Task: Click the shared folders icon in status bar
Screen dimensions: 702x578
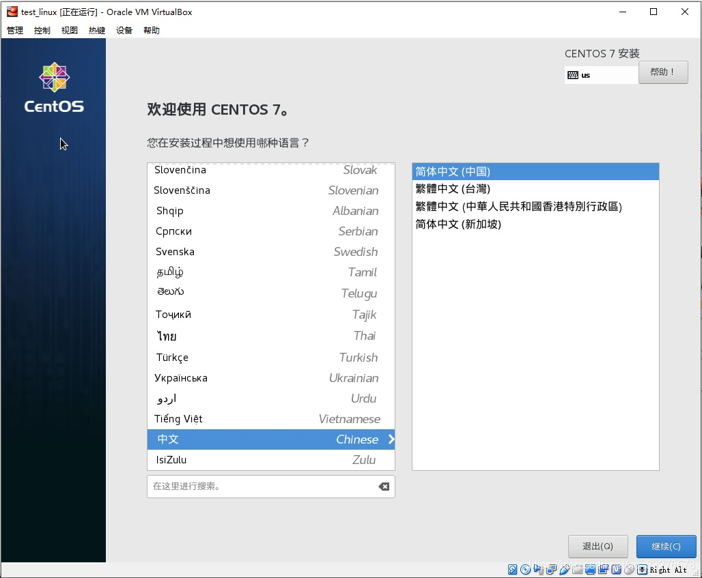Action: pyautogui.click(x=578, y=570)
